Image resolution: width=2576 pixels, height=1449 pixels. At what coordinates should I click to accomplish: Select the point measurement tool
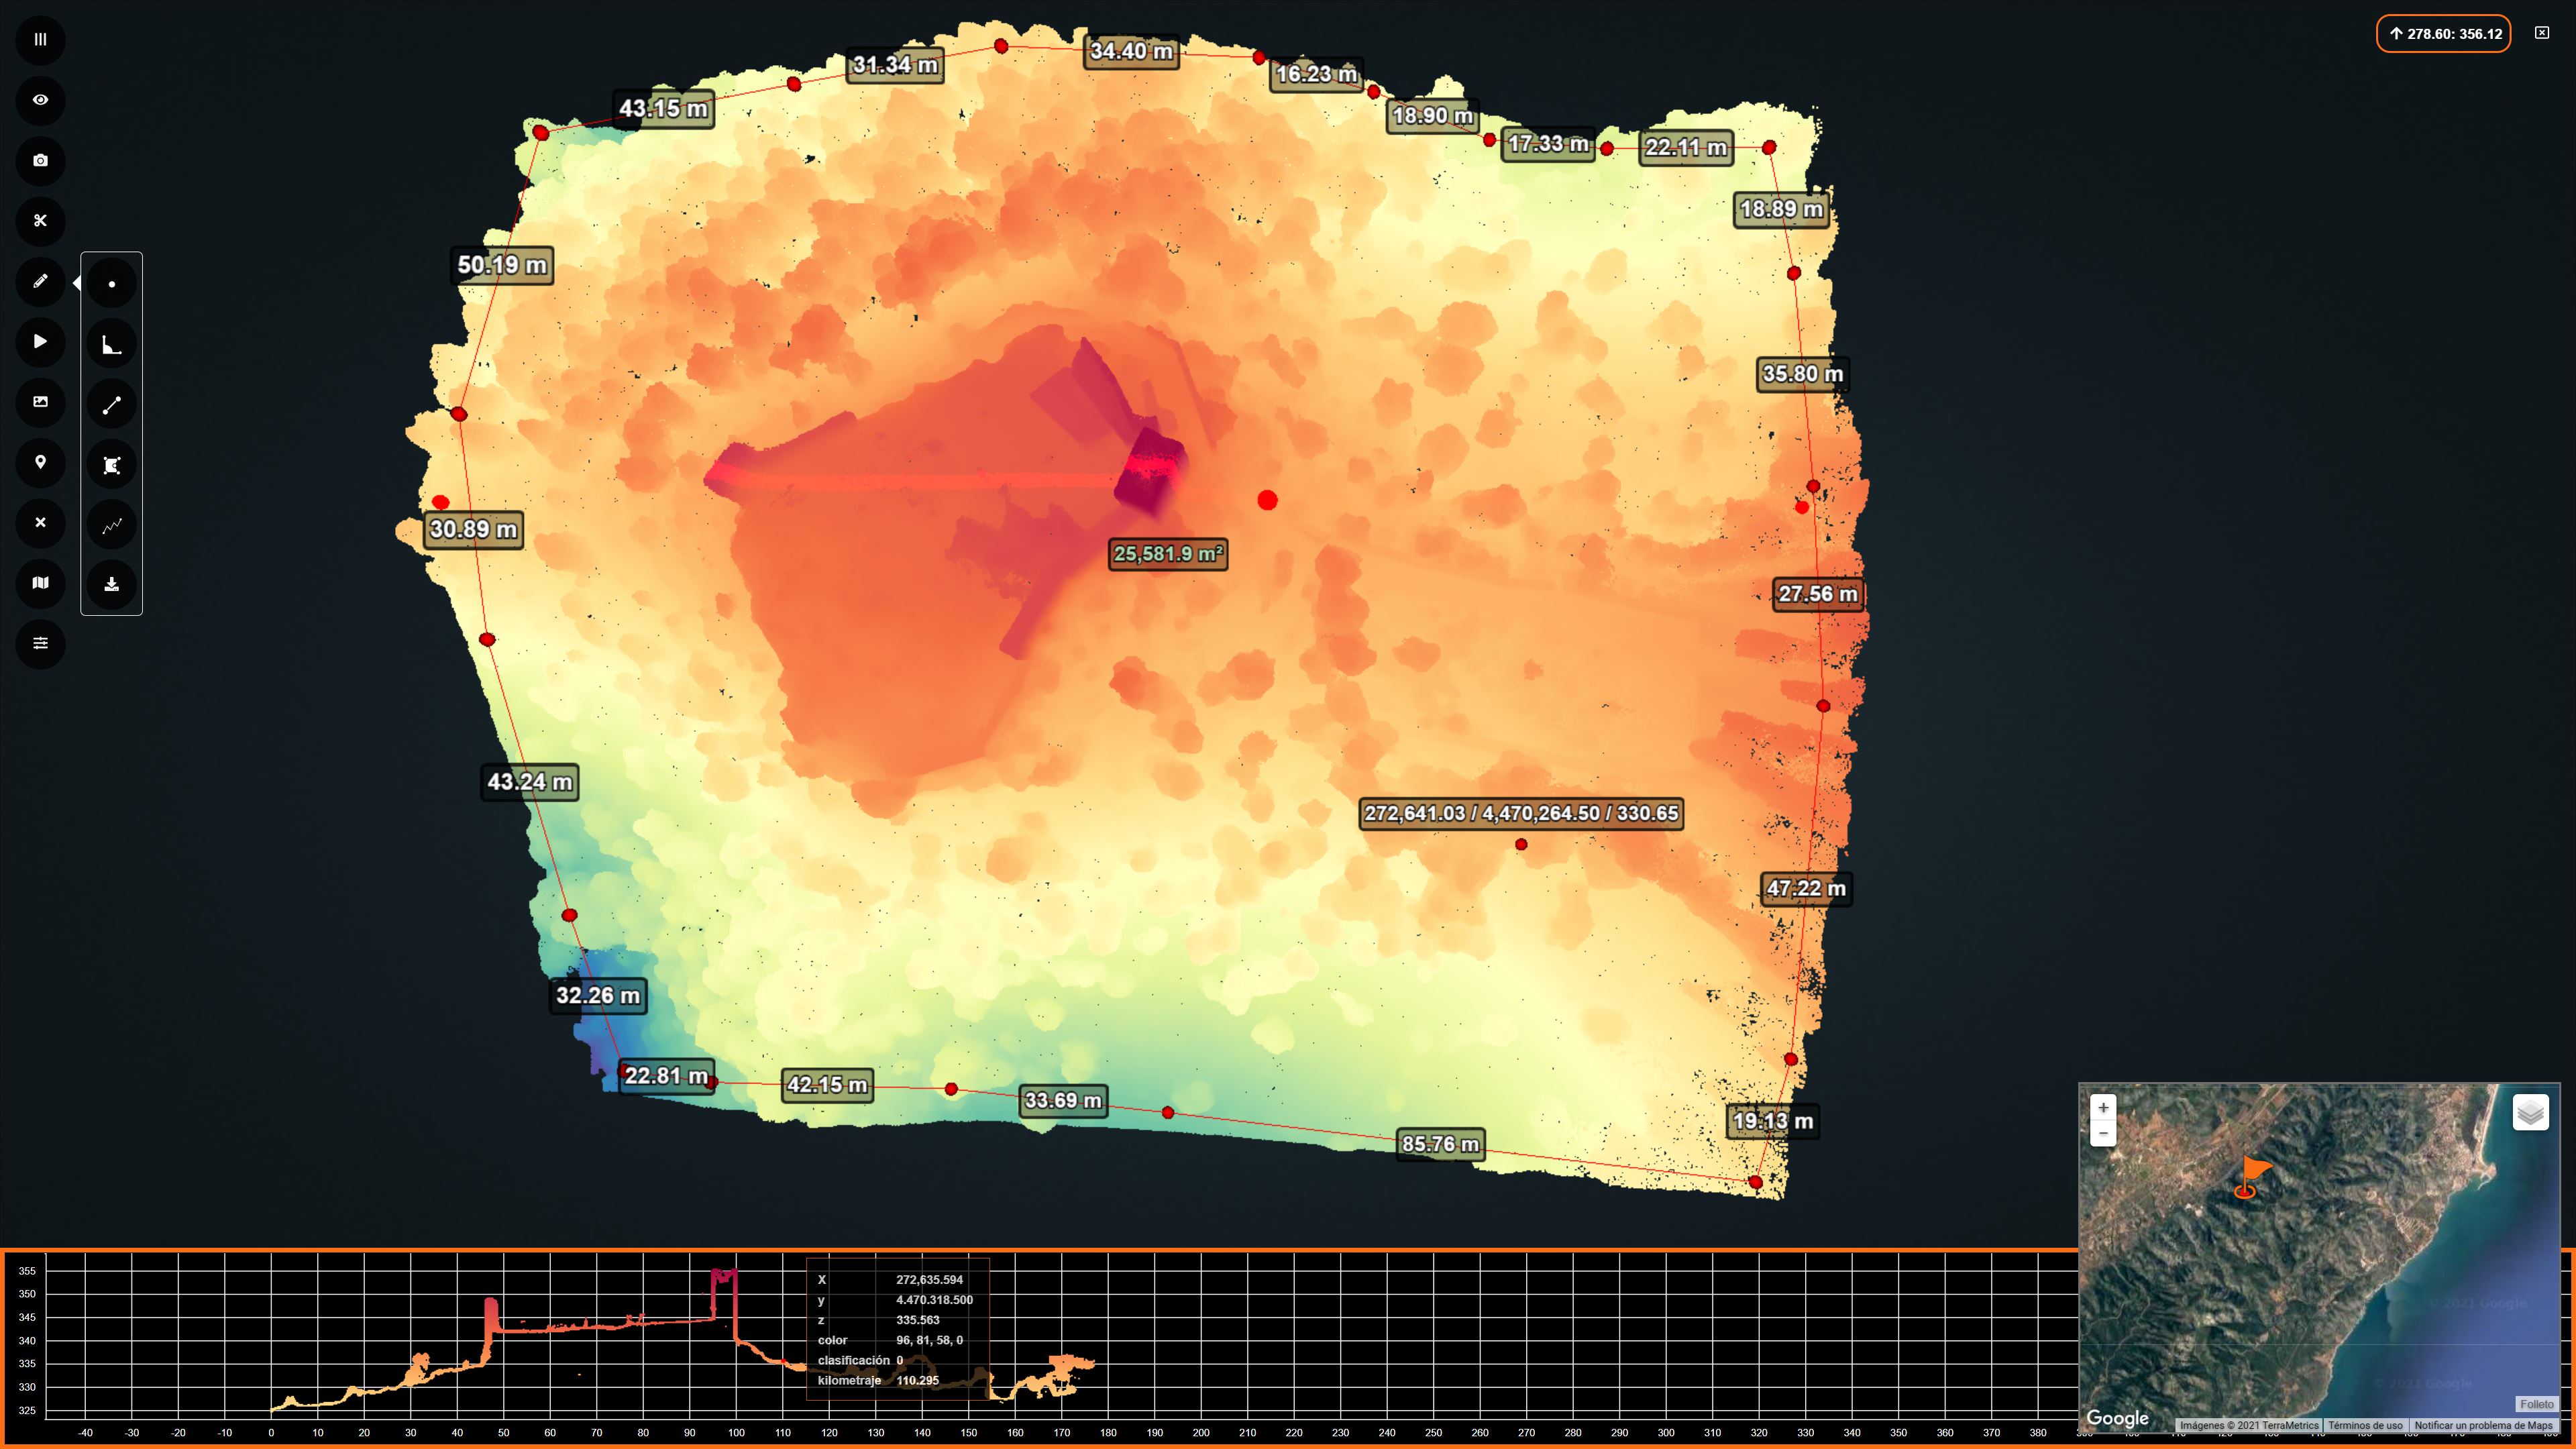pos(111,284)
